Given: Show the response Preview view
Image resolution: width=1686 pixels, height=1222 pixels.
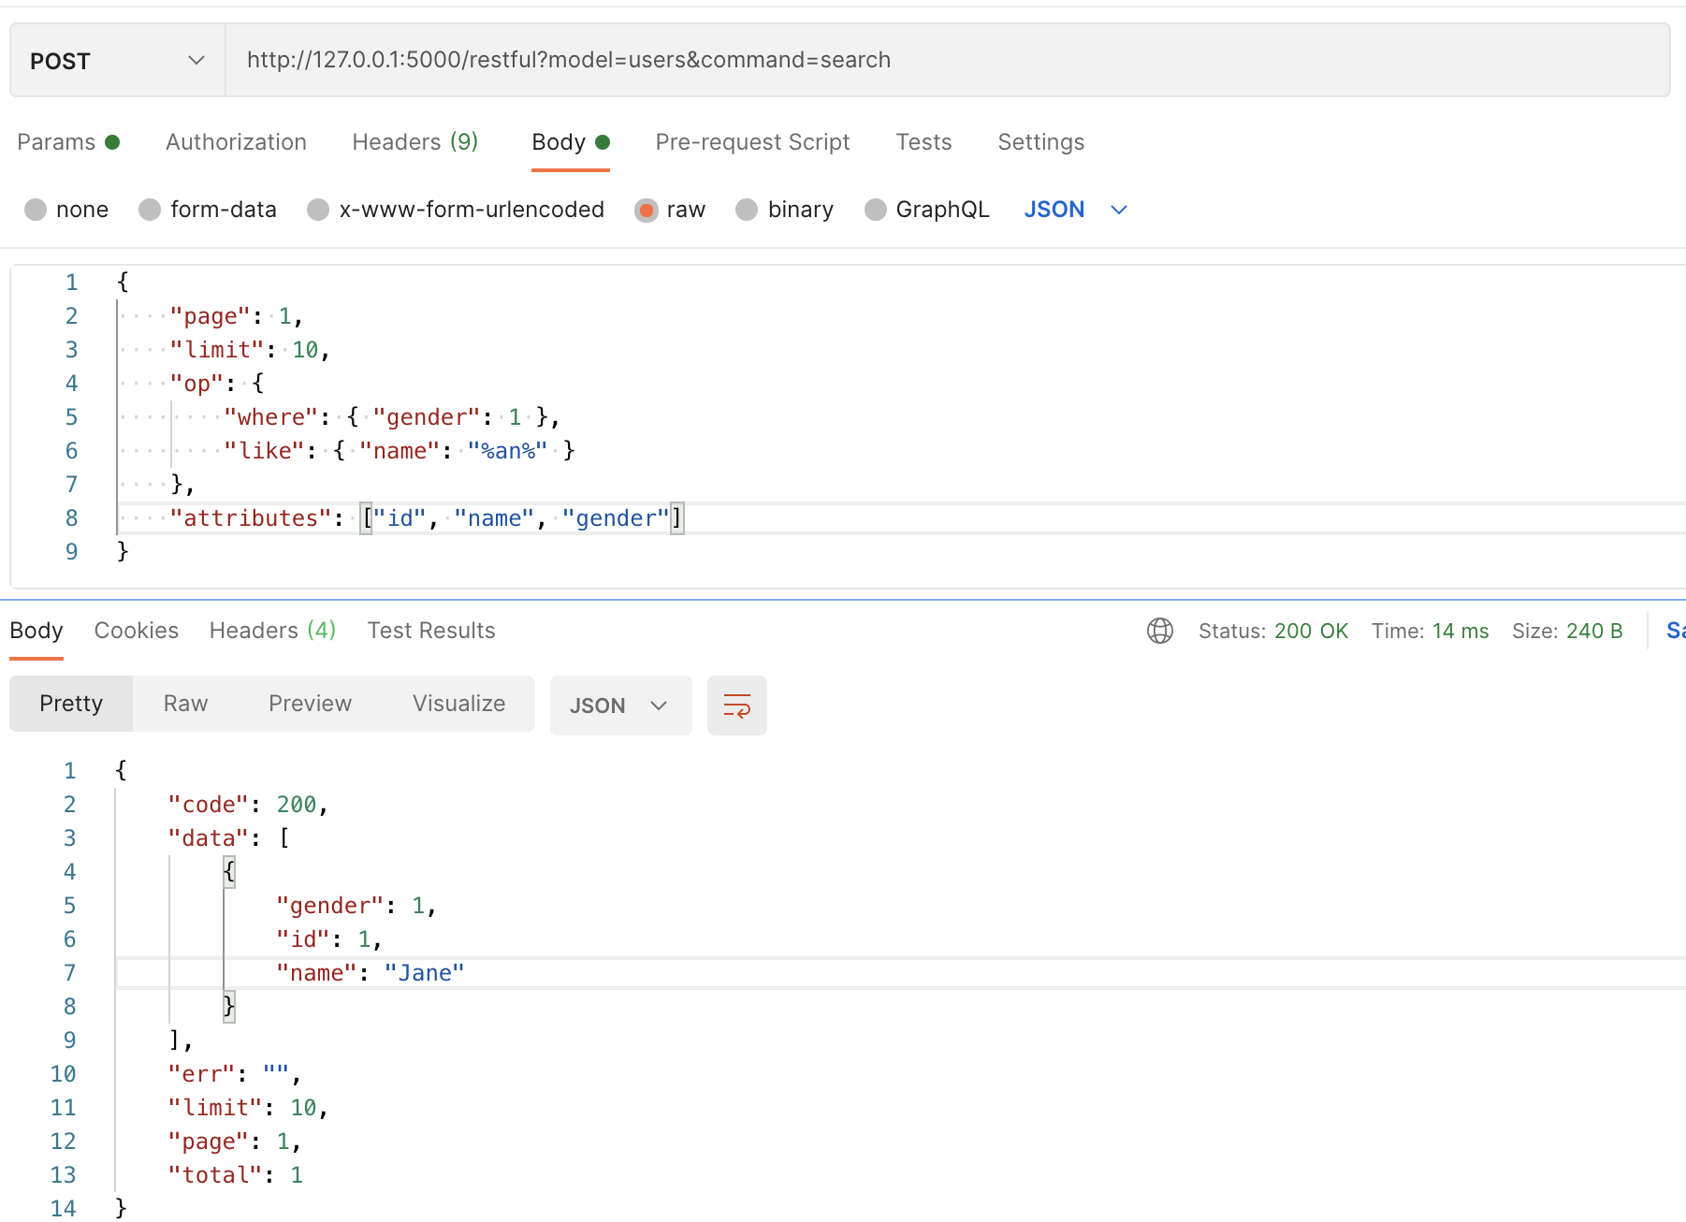Looking at the screenshot, I should [x=310, y=704].
